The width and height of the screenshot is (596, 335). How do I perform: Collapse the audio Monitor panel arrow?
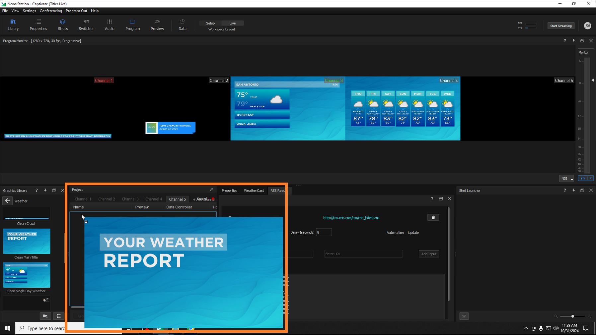pyautogui.click(x=593, y=80)
